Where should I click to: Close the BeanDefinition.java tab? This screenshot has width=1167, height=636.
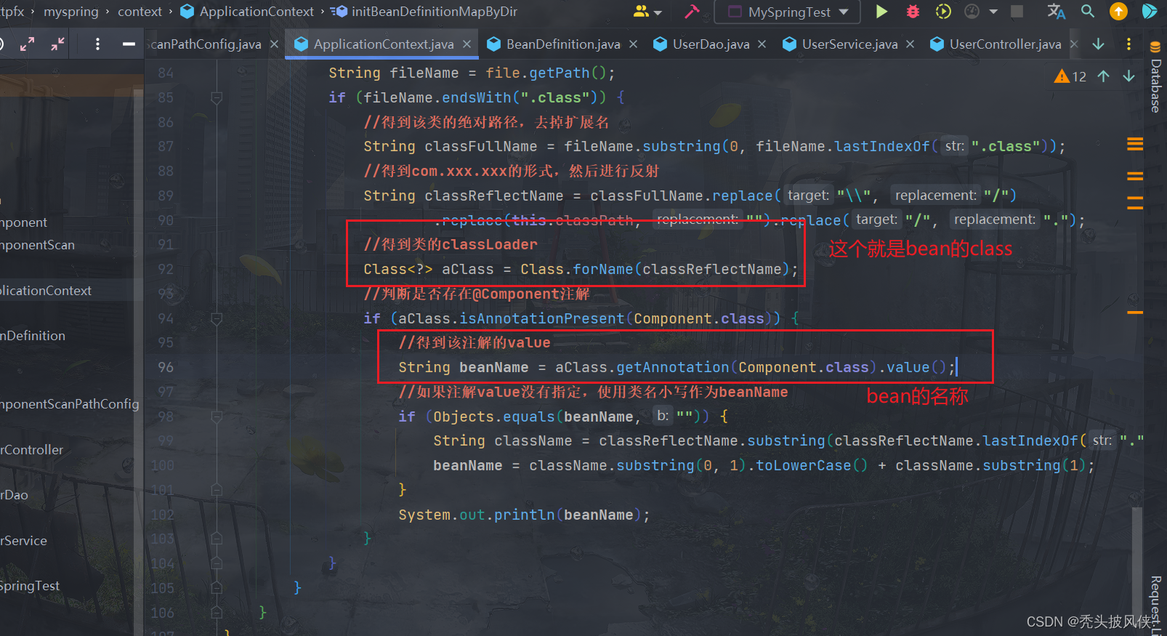[633, 44]
